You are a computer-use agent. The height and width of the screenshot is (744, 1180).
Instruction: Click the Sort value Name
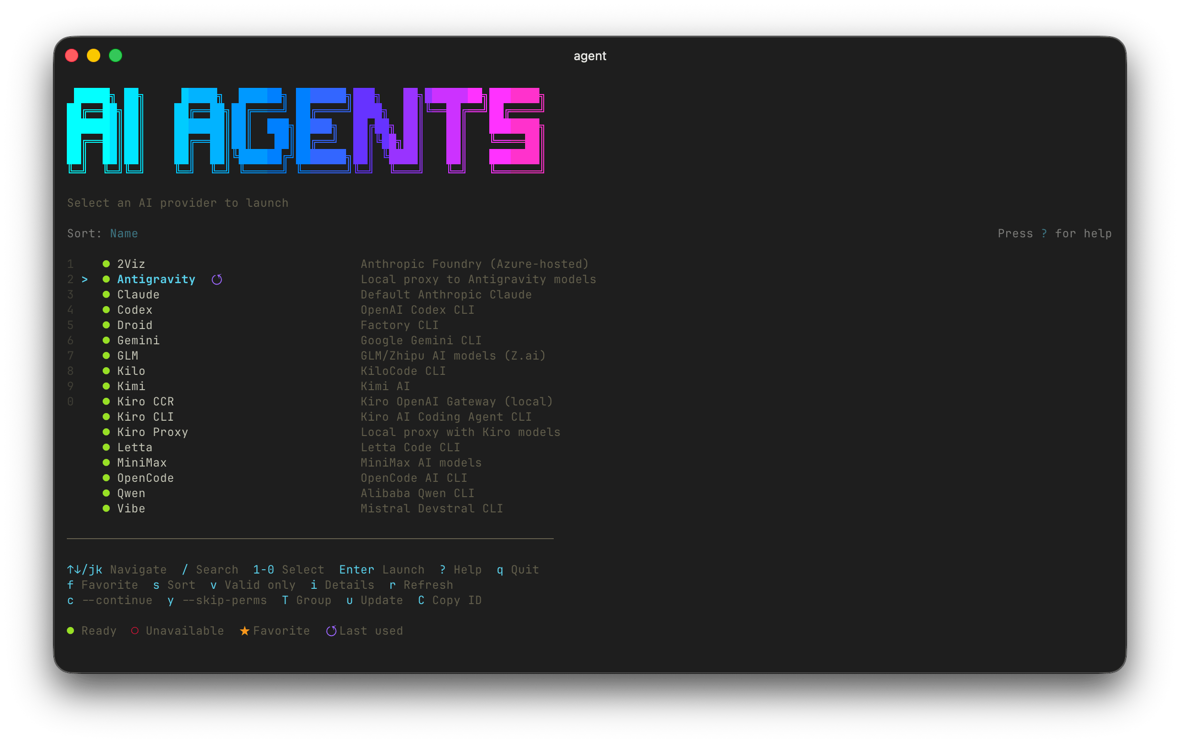pos(124,234)
